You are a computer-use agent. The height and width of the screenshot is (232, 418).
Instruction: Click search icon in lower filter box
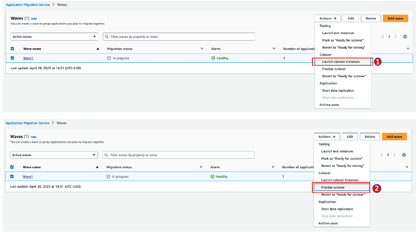coord(107,155)
